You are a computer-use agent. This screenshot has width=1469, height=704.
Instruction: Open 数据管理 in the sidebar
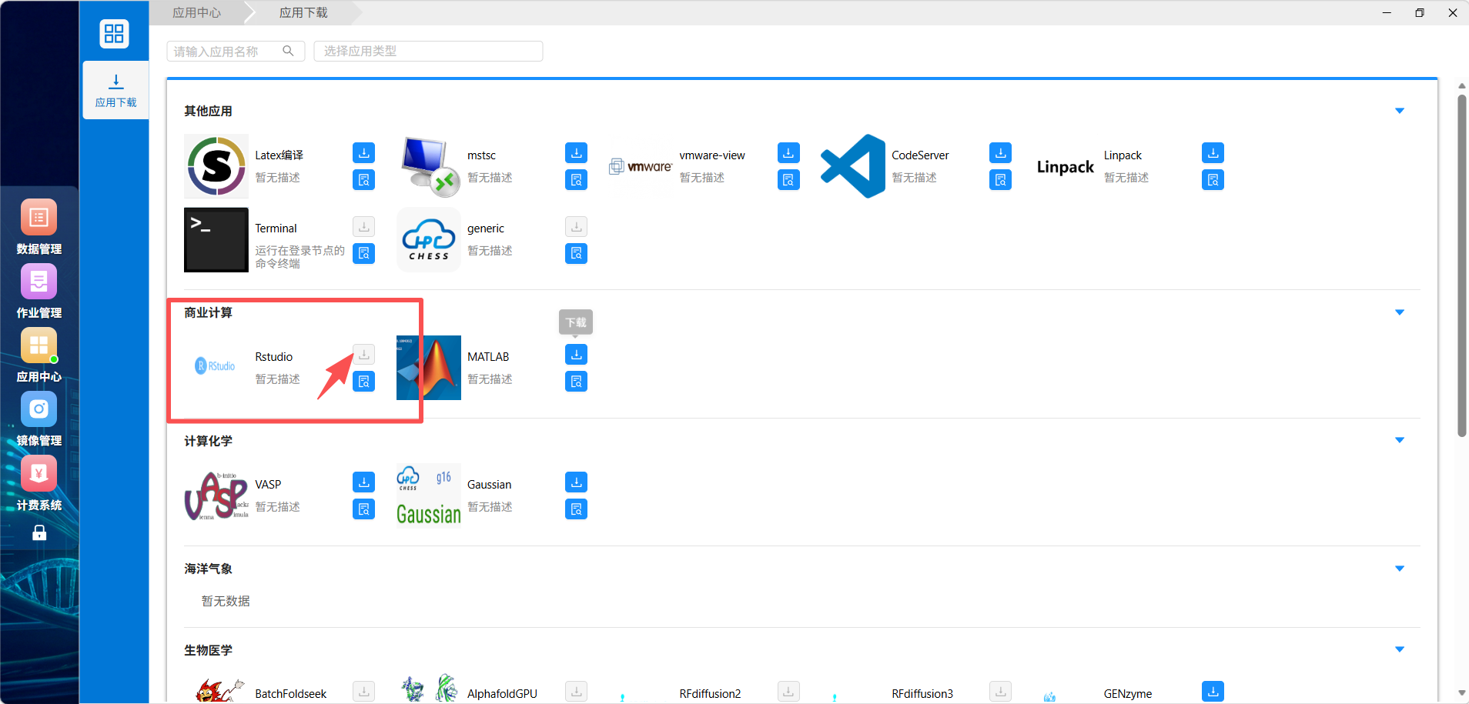pos(39,227)
